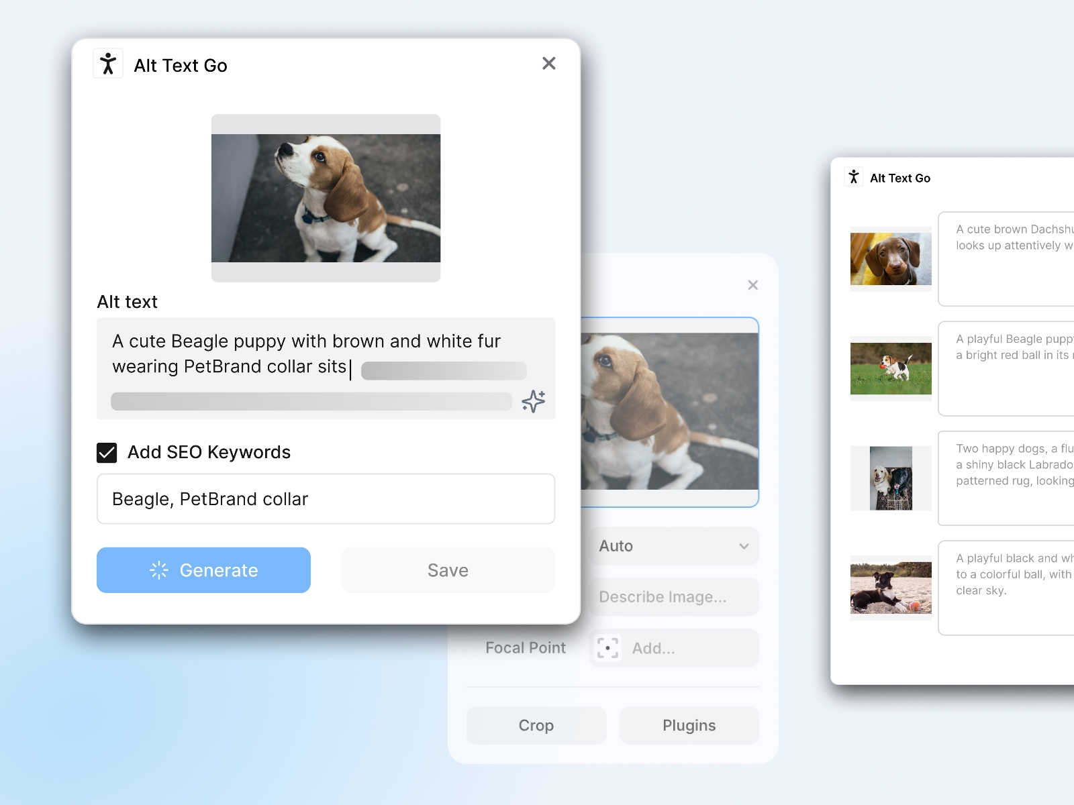Click the Alt Text Go accessibility icon
This screenshot has height=805, width=1074.
[x=109, y=62]
